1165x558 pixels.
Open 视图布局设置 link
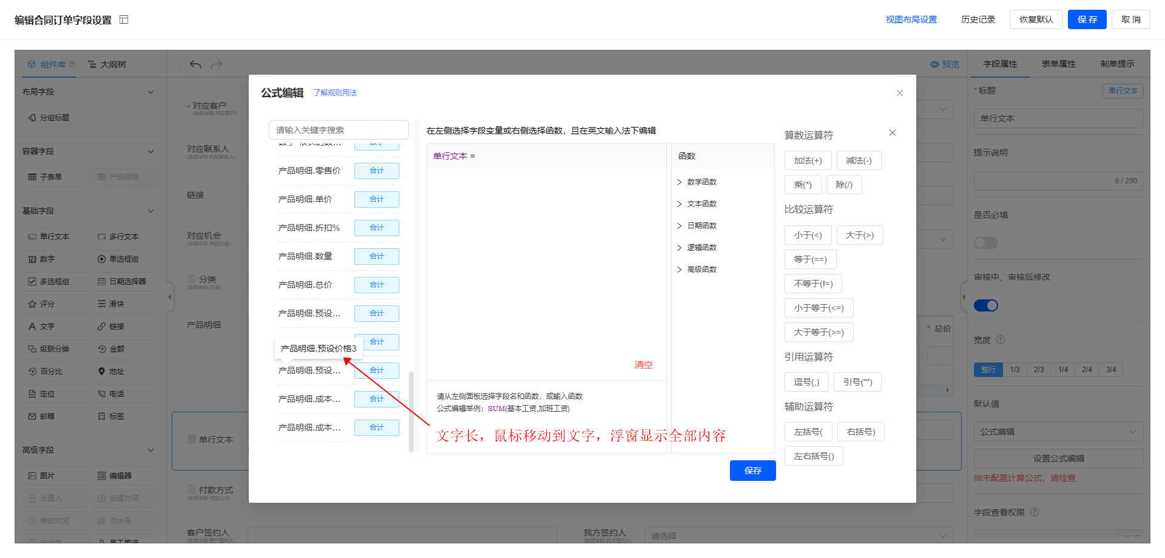click(911, 19)
